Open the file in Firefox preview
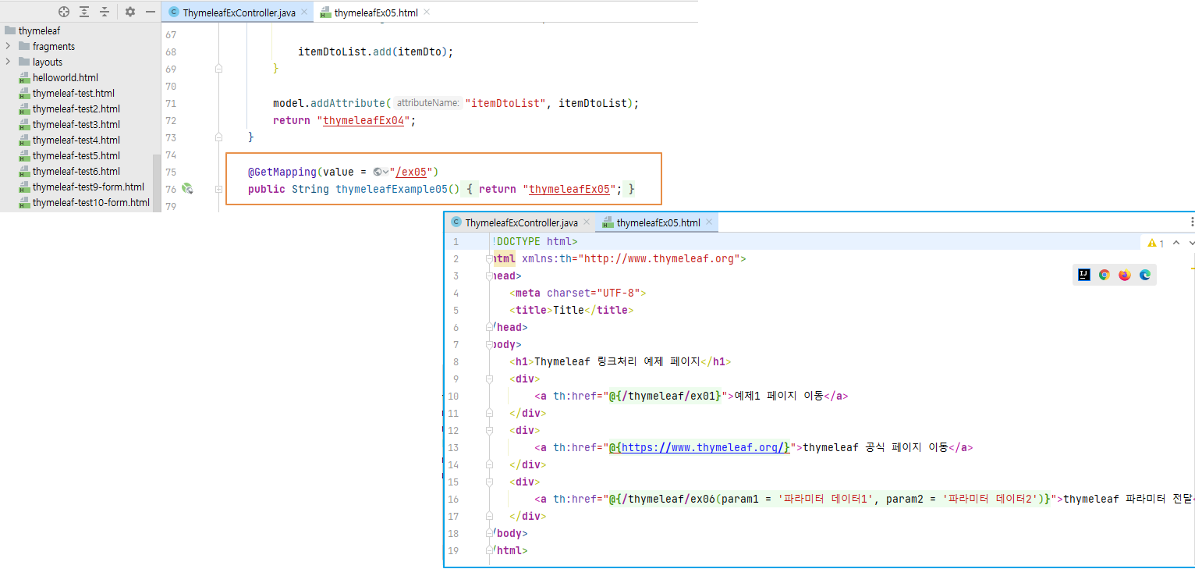 pos(1124,275)
